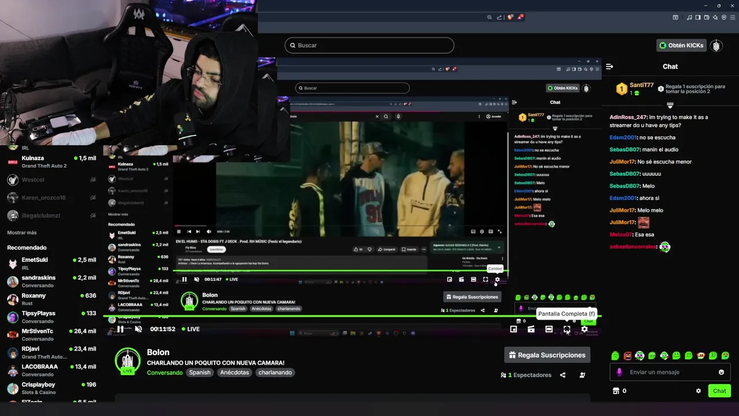The width and height of the screenshot is (739, 416).
Task: Click username AdinRoss_247 in chat
Action: [628, 117]
